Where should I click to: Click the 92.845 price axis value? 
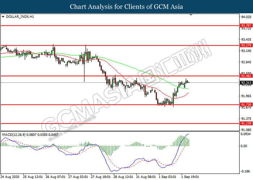(x=246, y=62)
